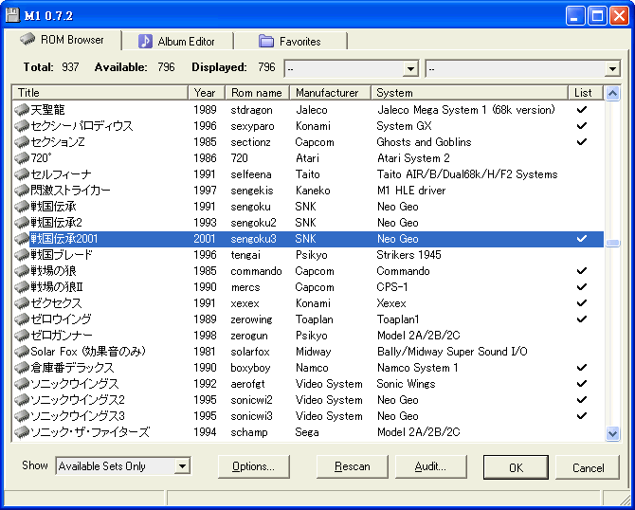Click the chip icon in the sengoku2 row
Image resolution: width=635 pixels, height=510 pixels.
[x=22, y=223]
